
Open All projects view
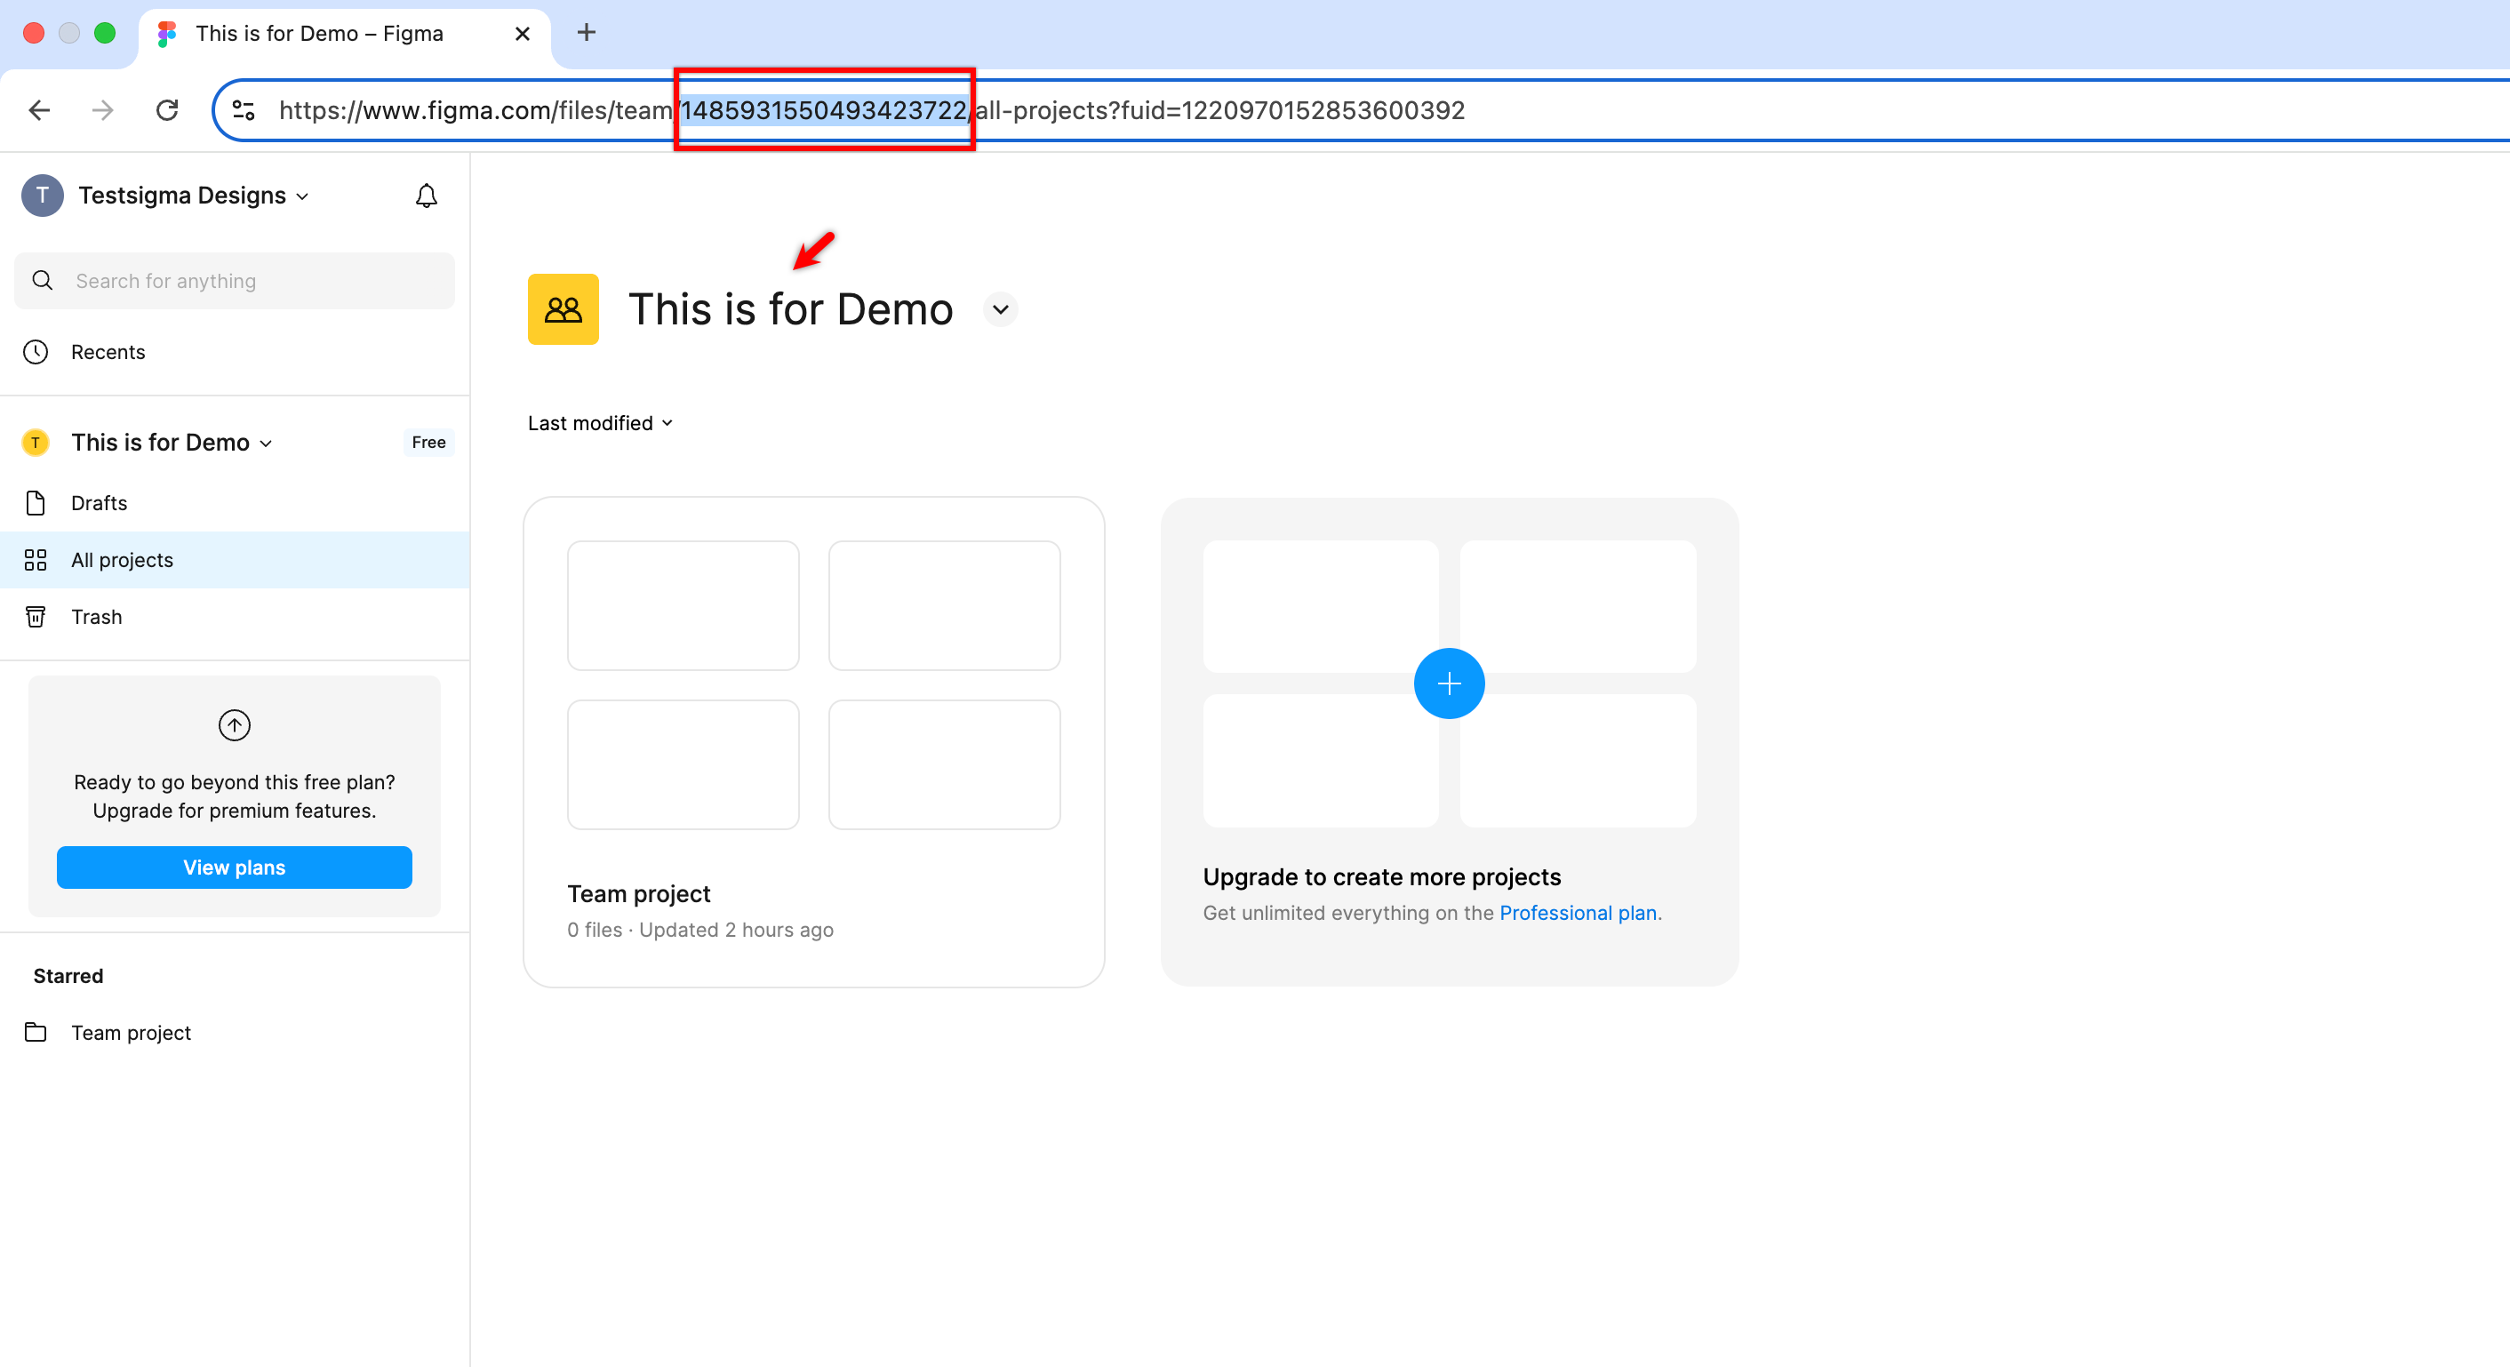pyautogui.click(x=121, y=559)
